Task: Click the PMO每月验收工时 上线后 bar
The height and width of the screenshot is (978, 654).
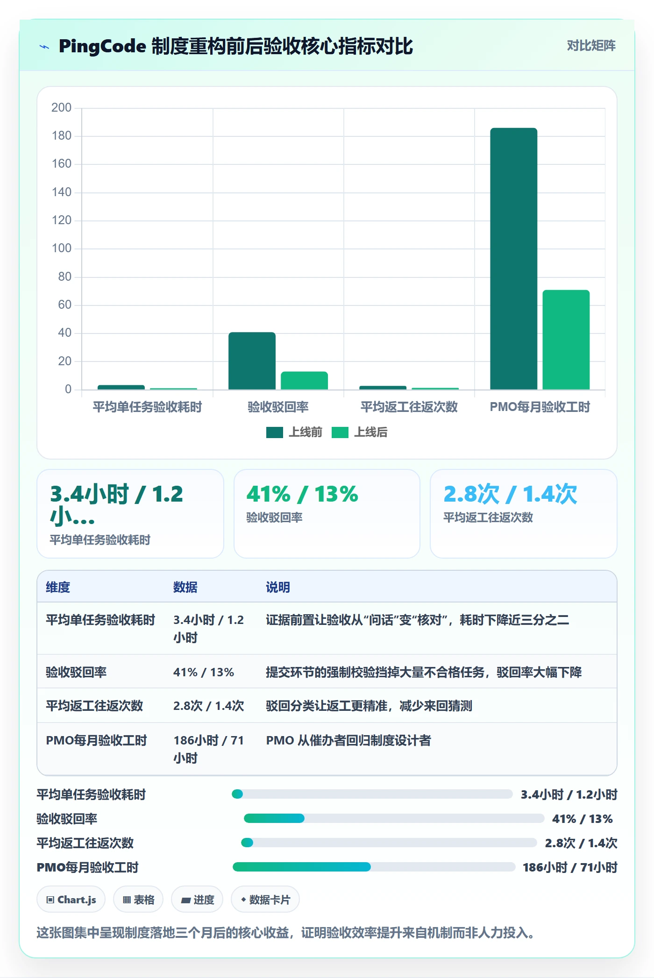Action: [566, 340]
